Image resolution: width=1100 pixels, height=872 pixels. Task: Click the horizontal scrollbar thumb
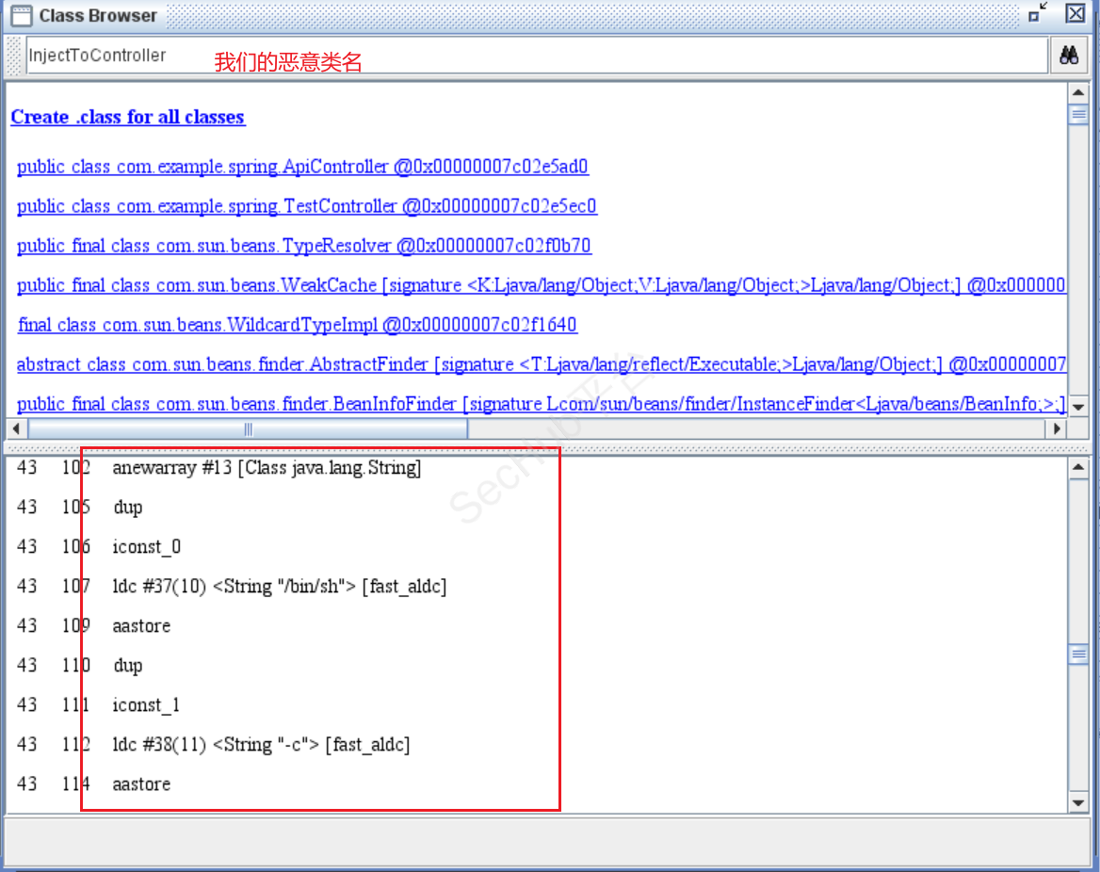[248, 428]
